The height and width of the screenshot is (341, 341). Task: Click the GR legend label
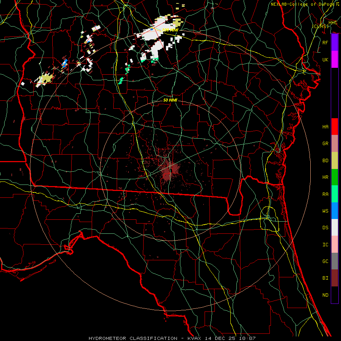click(325, 144)
